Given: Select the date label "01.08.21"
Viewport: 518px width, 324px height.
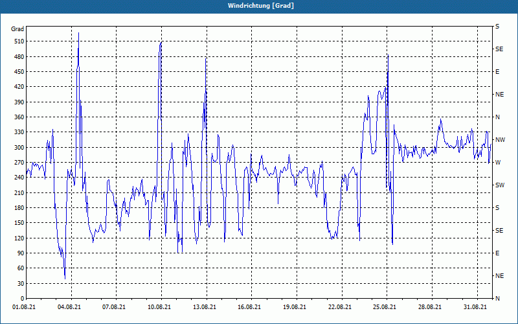Looking at the screenshot, I should [24, 307].
